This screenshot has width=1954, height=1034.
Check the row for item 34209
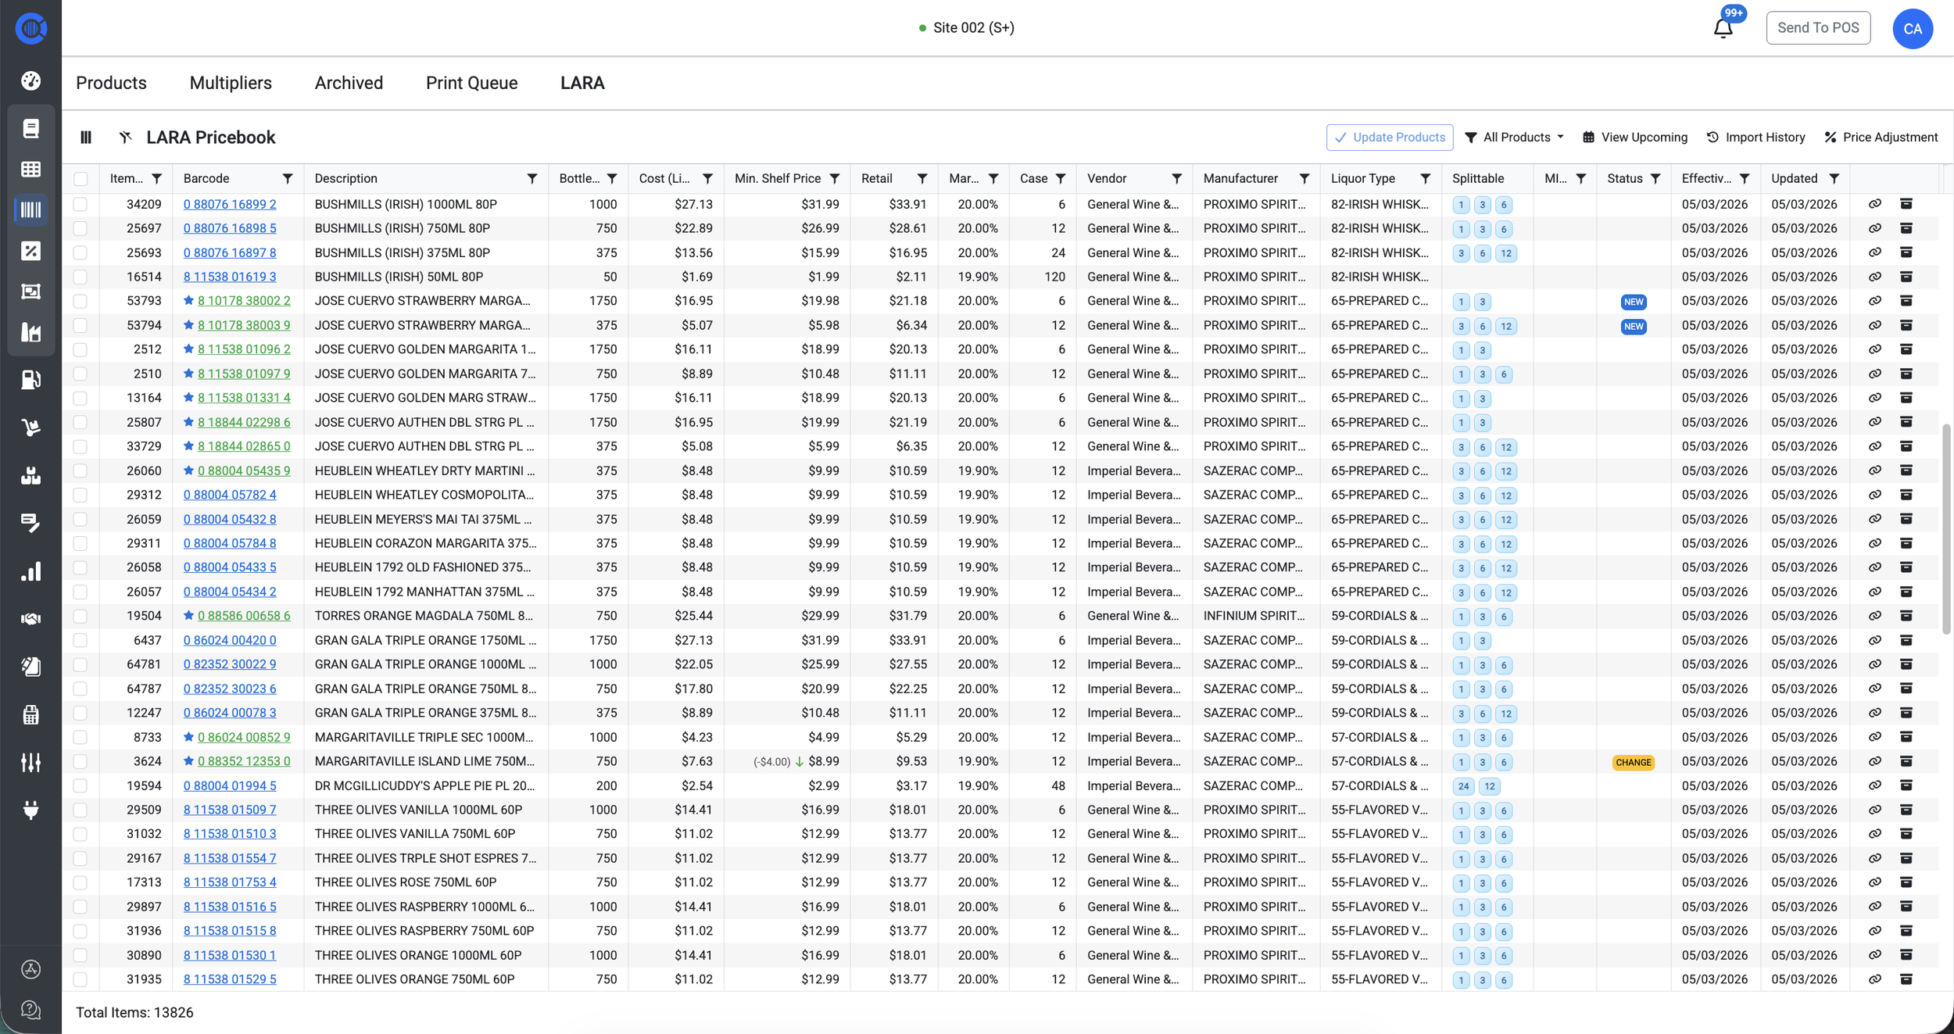[x=81, y=205]
